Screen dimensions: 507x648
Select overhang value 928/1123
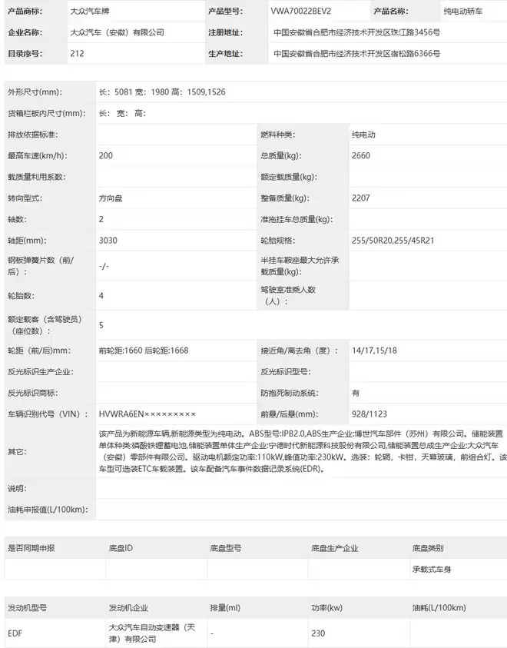click(x=369, y=414)
